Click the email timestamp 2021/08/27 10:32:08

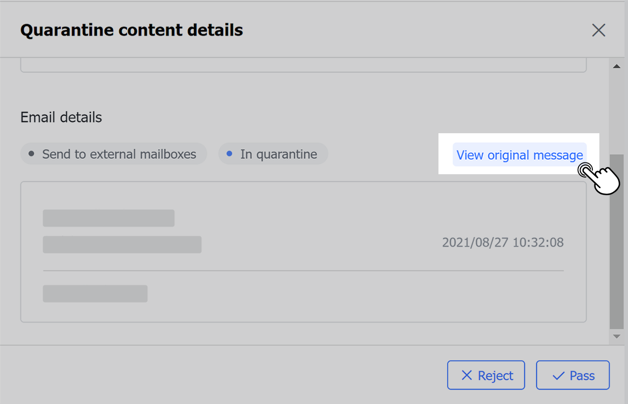click(x=503, y=243)
